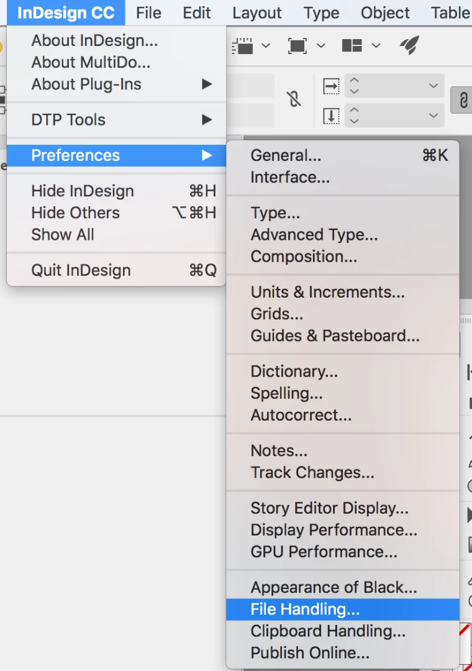Open the Layout menu
The image size is (472, 671).
coord(256,13)
